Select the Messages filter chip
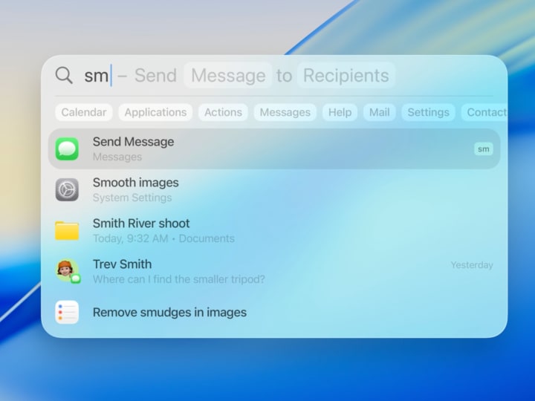 (285, 112)
